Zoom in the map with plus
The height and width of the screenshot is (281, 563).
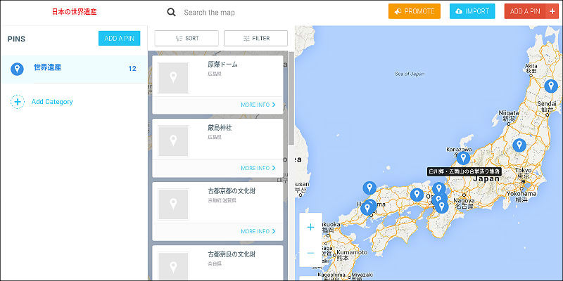pos(310,227)
